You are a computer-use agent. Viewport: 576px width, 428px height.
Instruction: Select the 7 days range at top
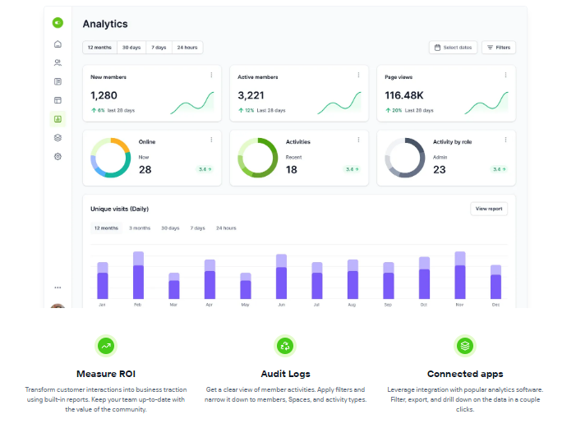pos(159,48)
